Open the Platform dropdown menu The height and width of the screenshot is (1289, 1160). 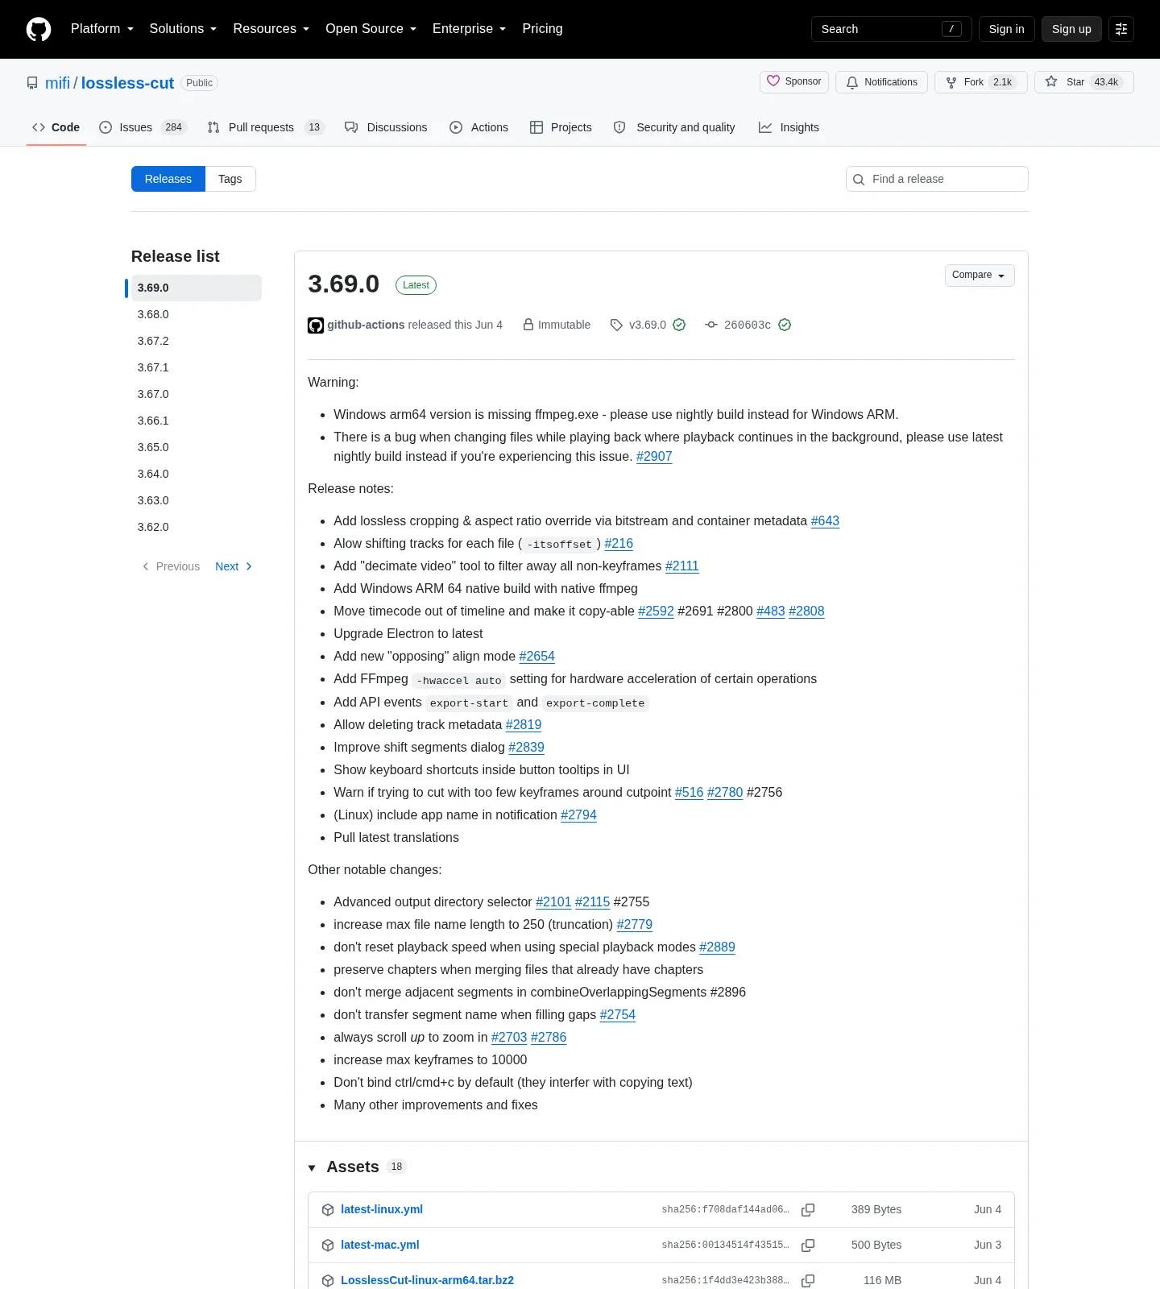(x=102, y=29)
